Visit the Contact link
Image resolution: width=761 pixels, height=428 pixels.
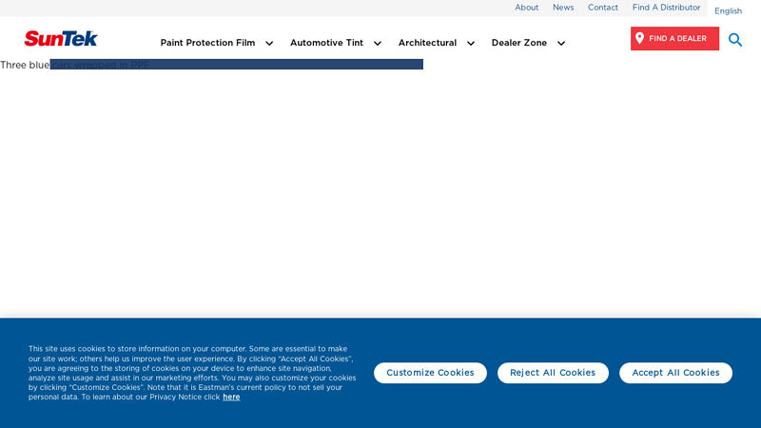pos(602,8)
